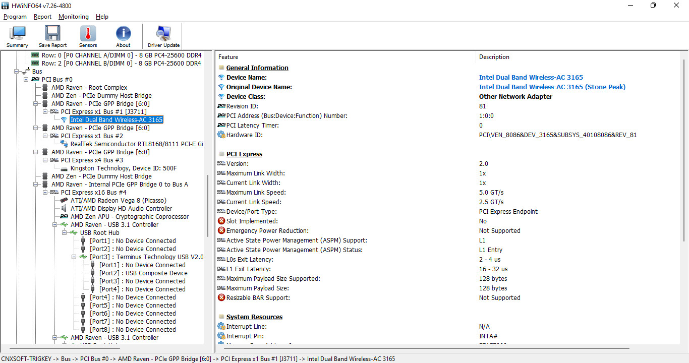The image size is (689, 363).
Task: Select AMD Raven Internal PCIe GPP Bridge 0
Action: click(x=120, y=185)
